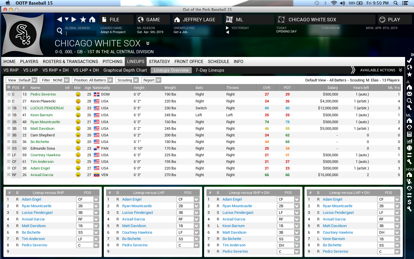The image size is (414, 259).
Task: Click the diamond field icon under ML
Action: pyautogui.click(x=409, y=127)
